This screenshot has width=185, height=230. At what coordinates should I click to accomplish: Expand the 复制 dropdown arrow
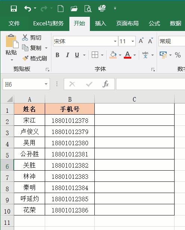coord(46,48)
